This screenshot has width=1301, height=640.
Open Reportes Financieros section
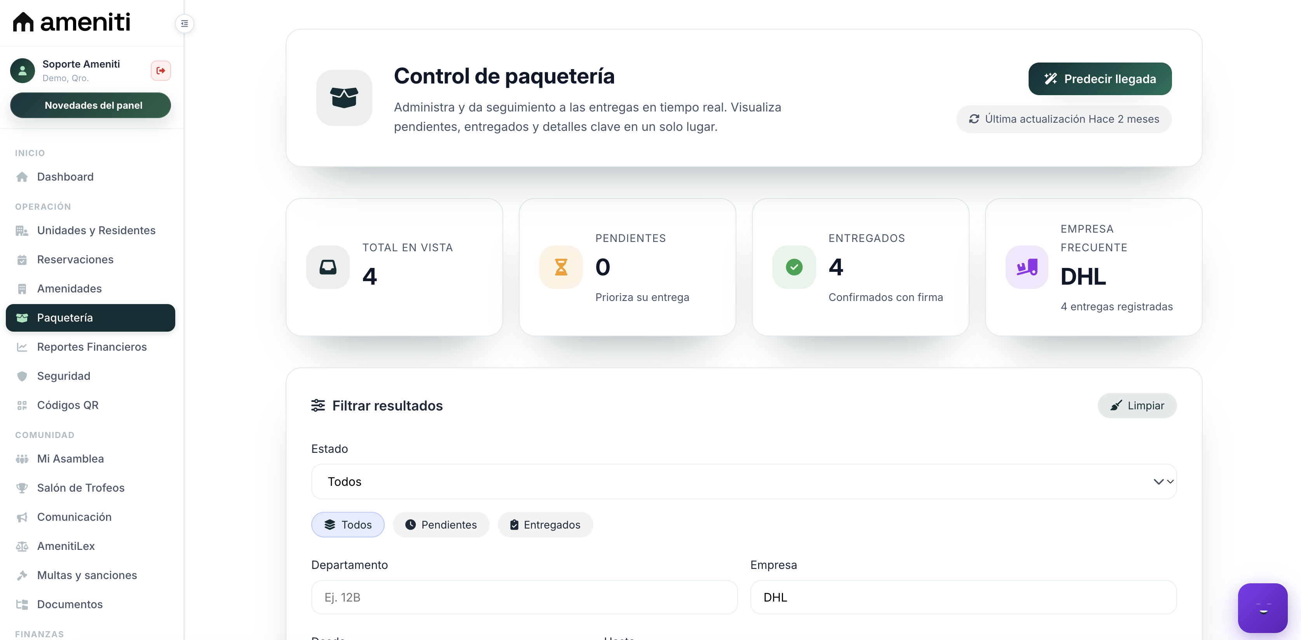[x=91, y=347]
